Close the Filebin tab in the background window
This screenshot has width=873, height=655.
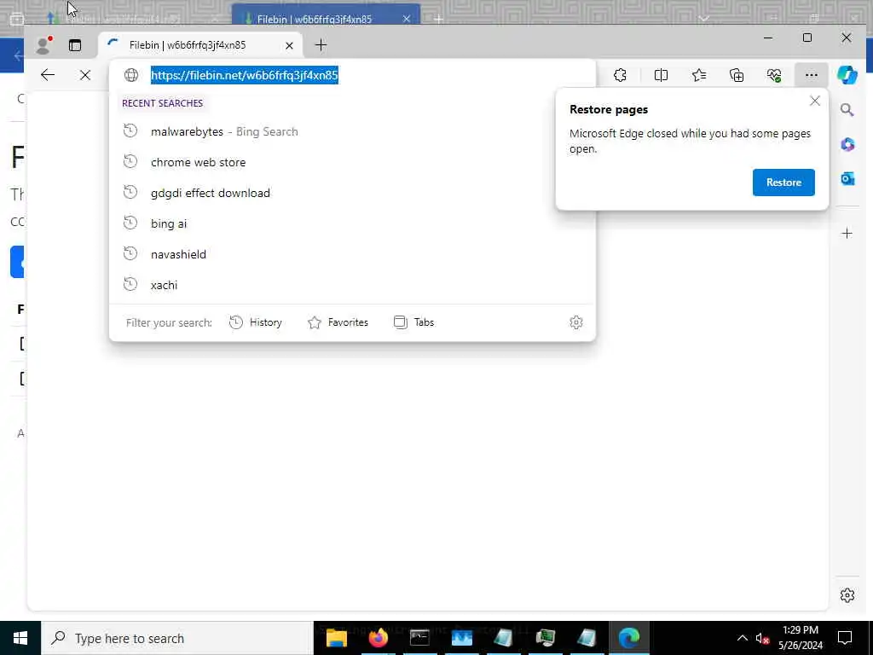[x=407, y=19]
